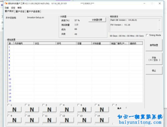Click the N status button for port 10
This screenshot has width=167, height=127.
click(x=32, y=120)
